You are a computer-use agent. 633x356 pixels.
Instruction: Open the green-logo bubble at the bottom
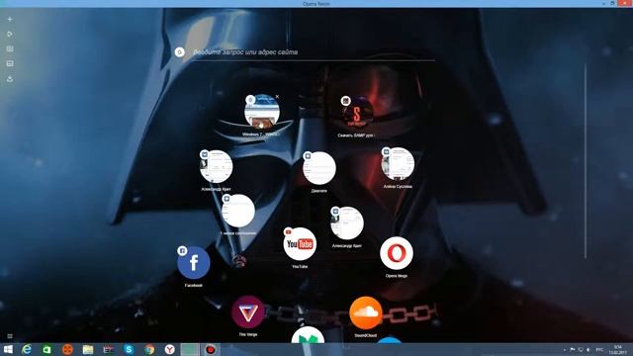coord(308,335)
